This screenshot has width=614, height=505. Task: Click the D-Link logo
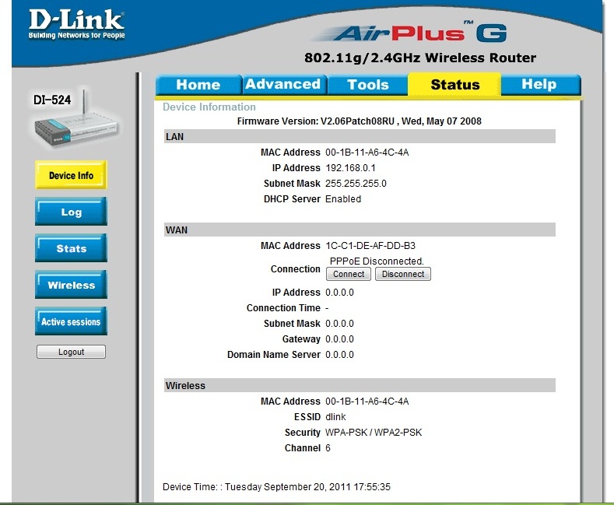pos(76,24)
